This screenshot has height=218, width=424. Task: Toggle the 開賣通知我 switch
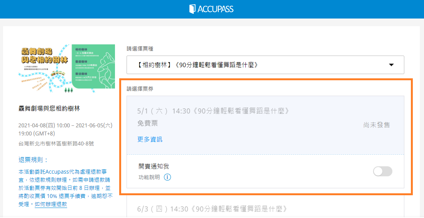pyautogui.click(x=382, y=171)
